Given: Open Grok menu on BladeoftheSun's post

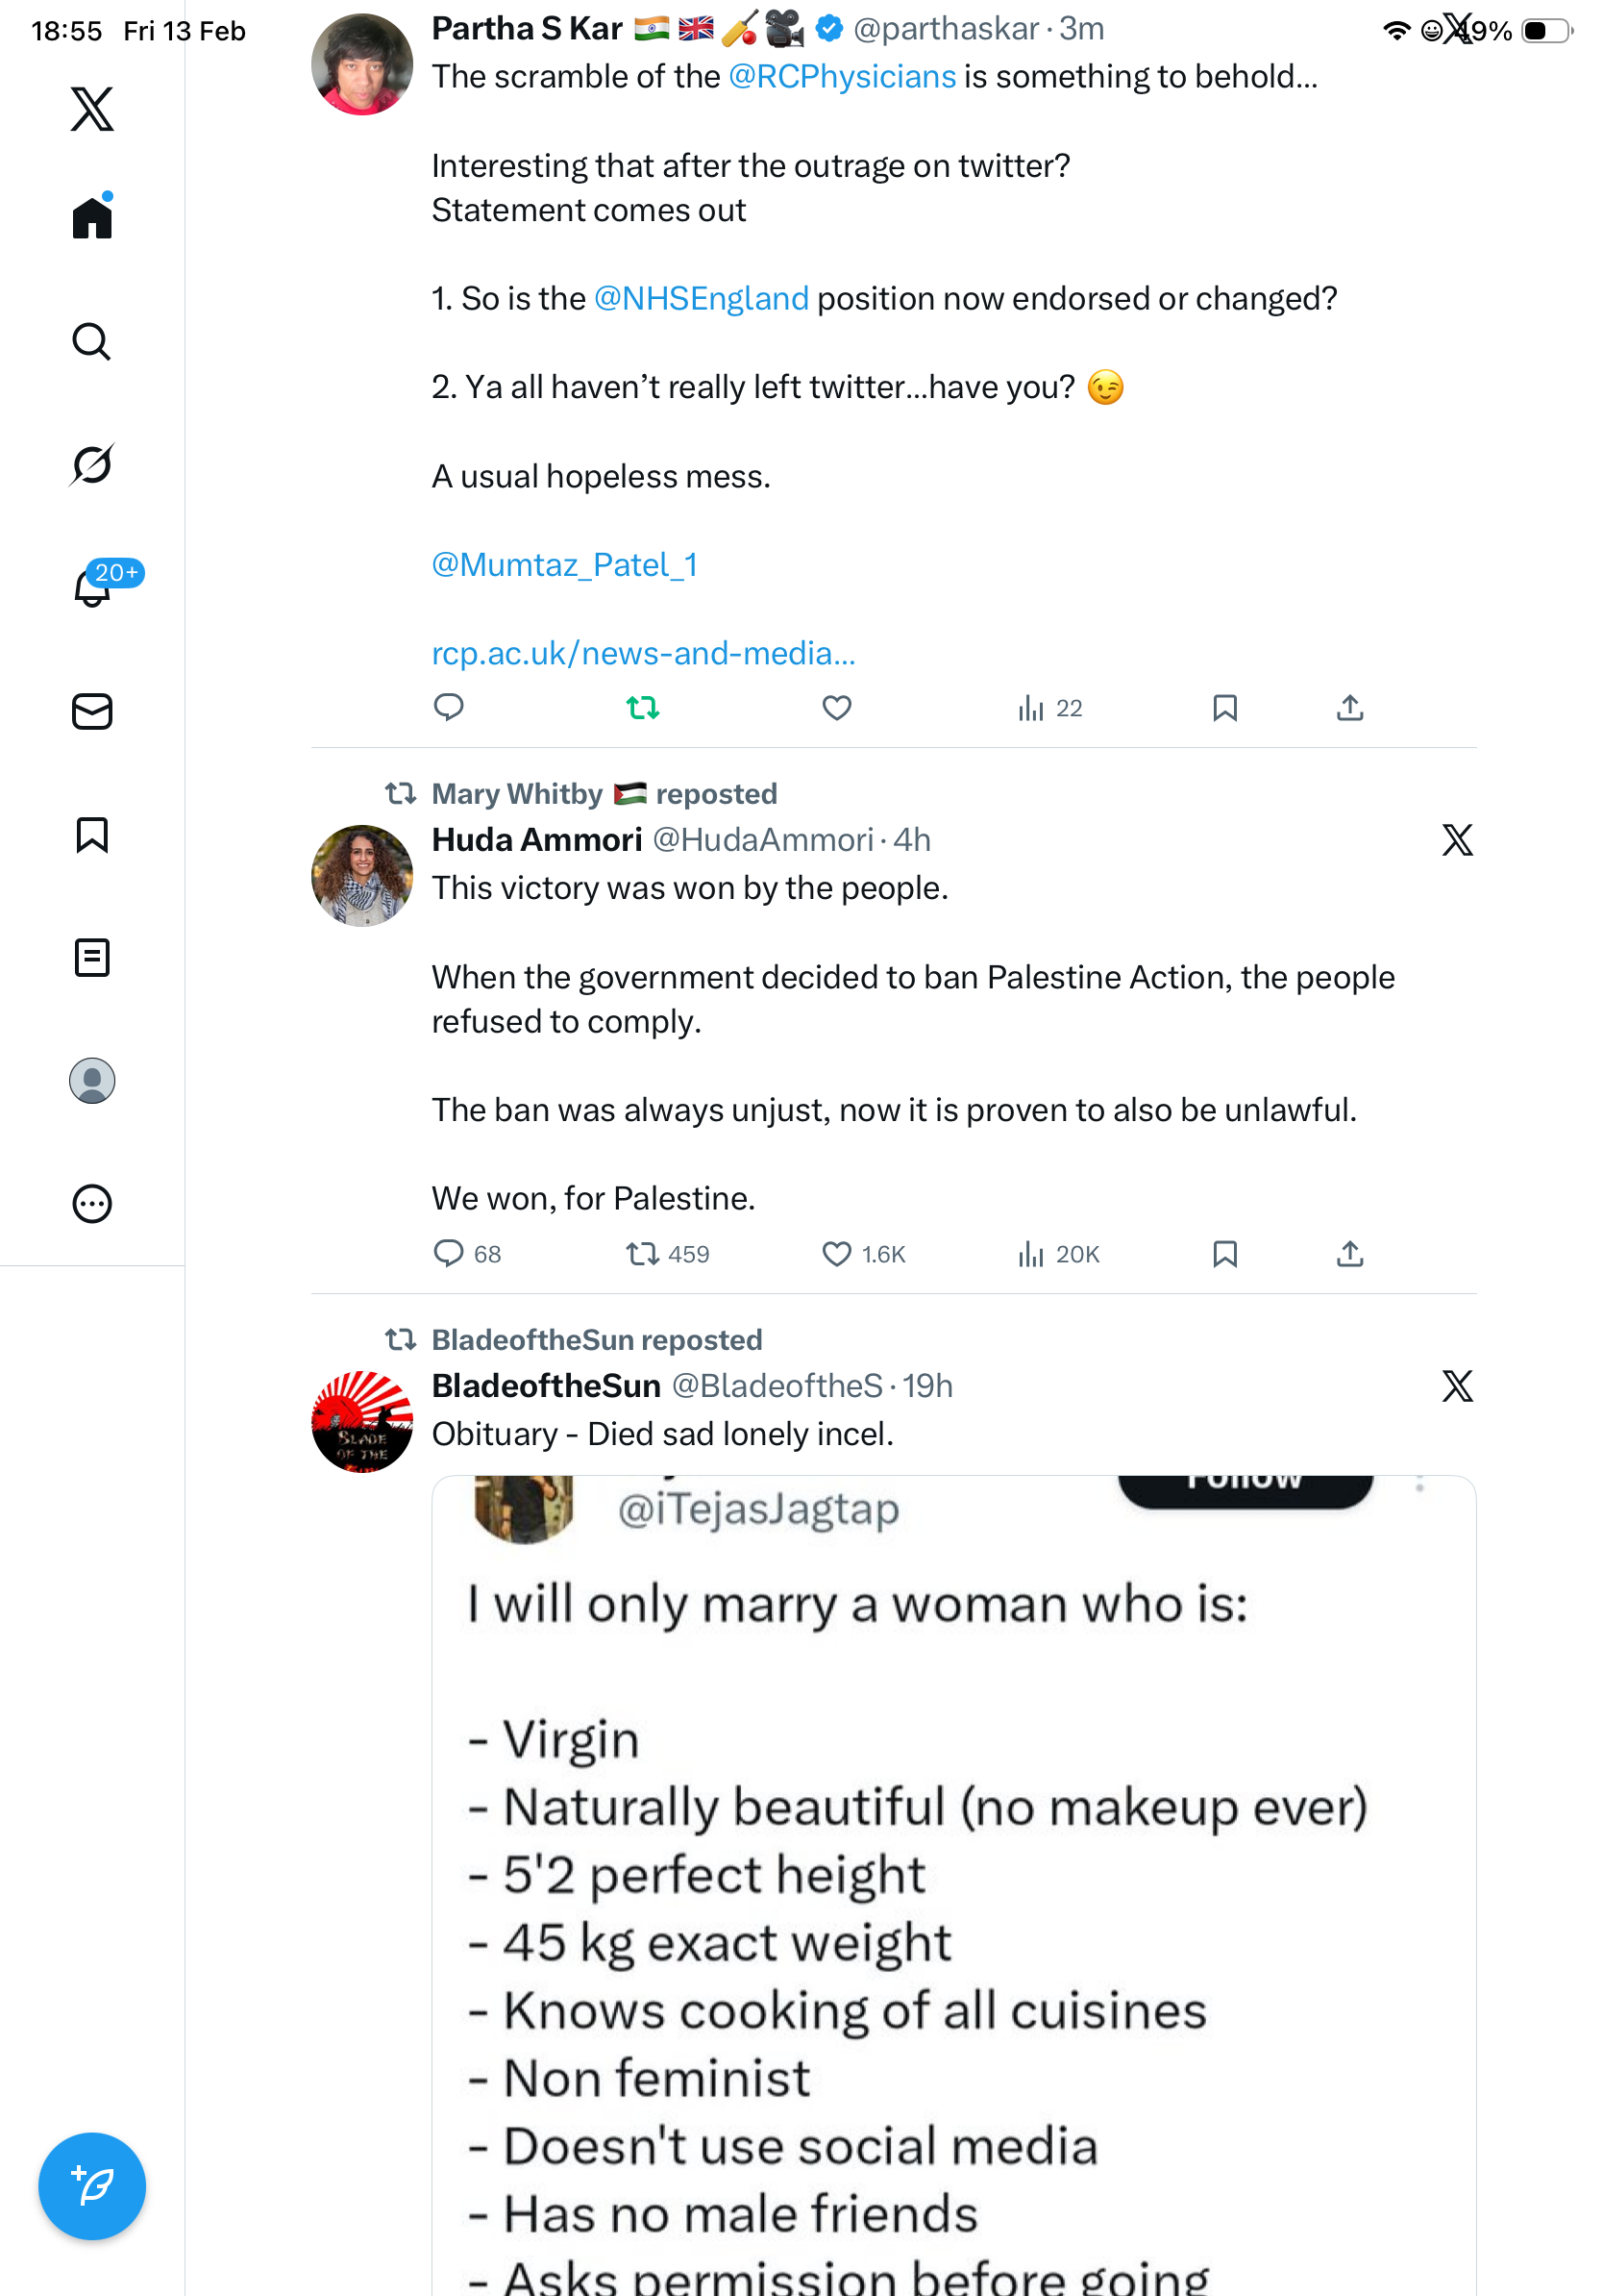Looking at the screenshot, I should 1457,1386.
